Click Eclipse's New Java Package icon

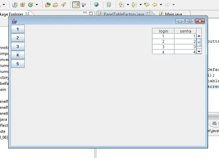pos(23,5)
